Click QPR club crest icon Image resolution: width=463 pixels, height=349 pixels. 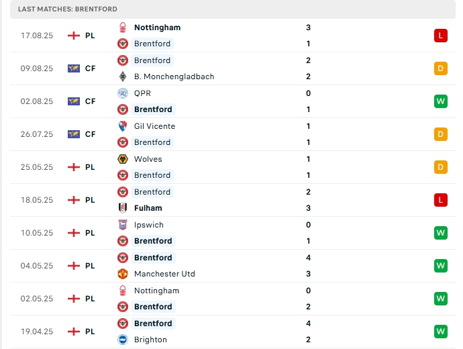[x=123, y=93]
